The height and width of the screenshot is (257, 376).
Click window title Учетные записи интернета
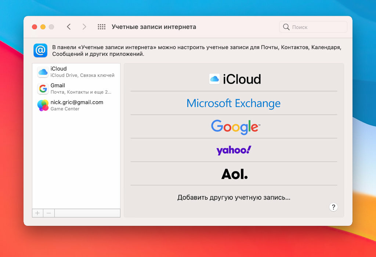click(154, 27)
